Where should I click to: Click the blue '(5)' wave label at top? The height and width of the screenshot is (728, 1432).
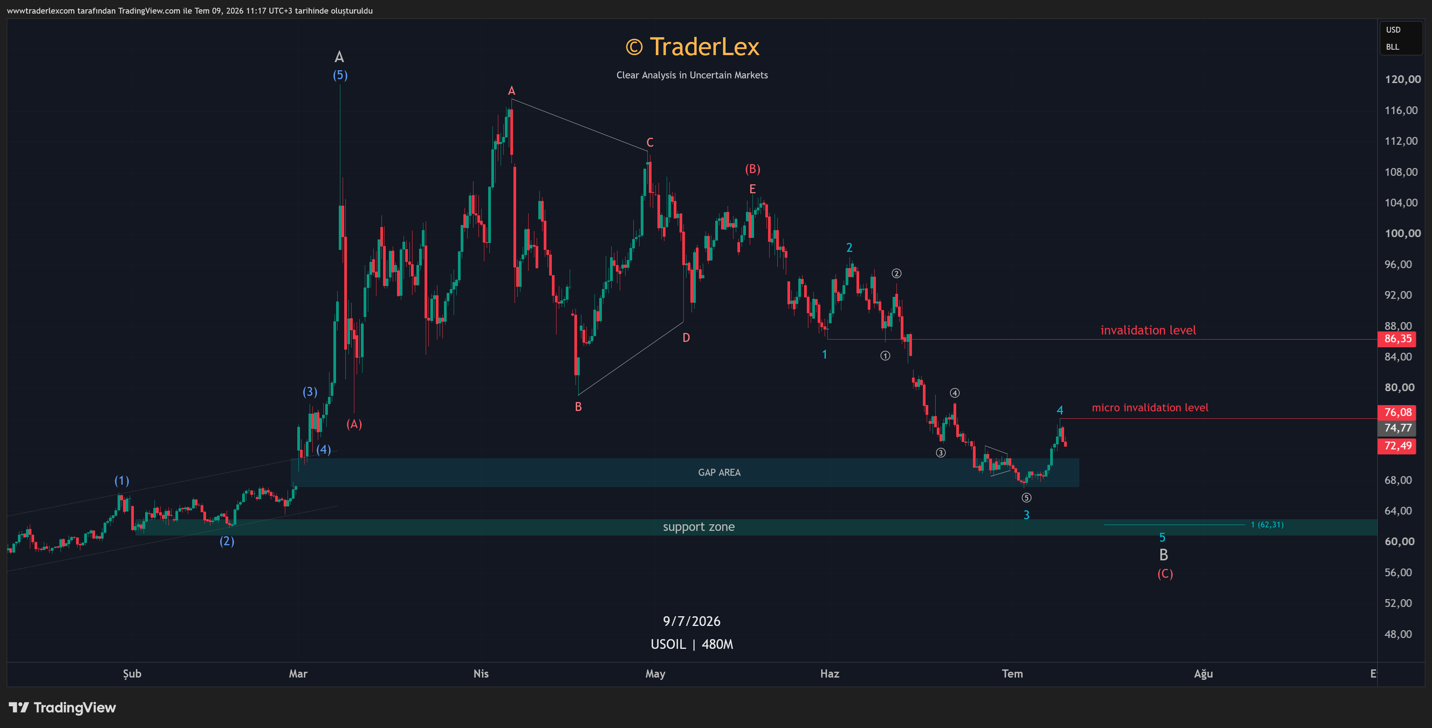click(x=340, y=75)
